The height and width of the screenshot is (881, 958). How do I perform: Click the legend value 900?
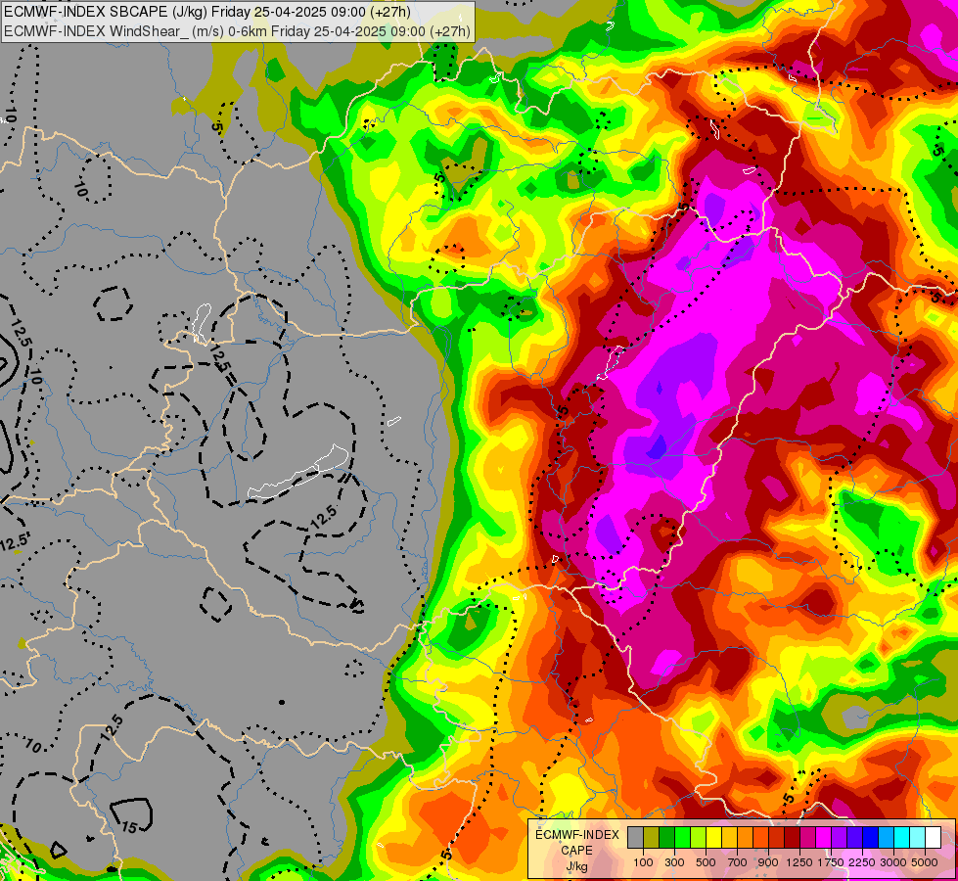[x=768, y=862]
